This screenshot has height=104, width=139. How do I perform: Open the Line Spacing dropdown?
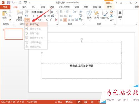point(75,12)
